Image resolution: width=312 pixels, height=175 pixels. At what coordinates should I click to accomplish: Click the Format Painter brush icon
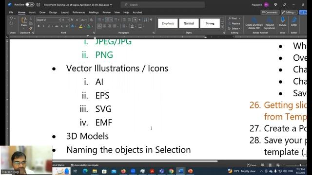pos(31,28)
